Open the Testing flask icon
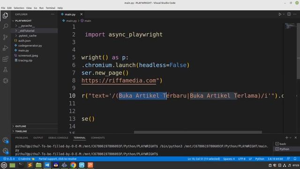Screen dimensions: 300x169 tap(5, 69)
